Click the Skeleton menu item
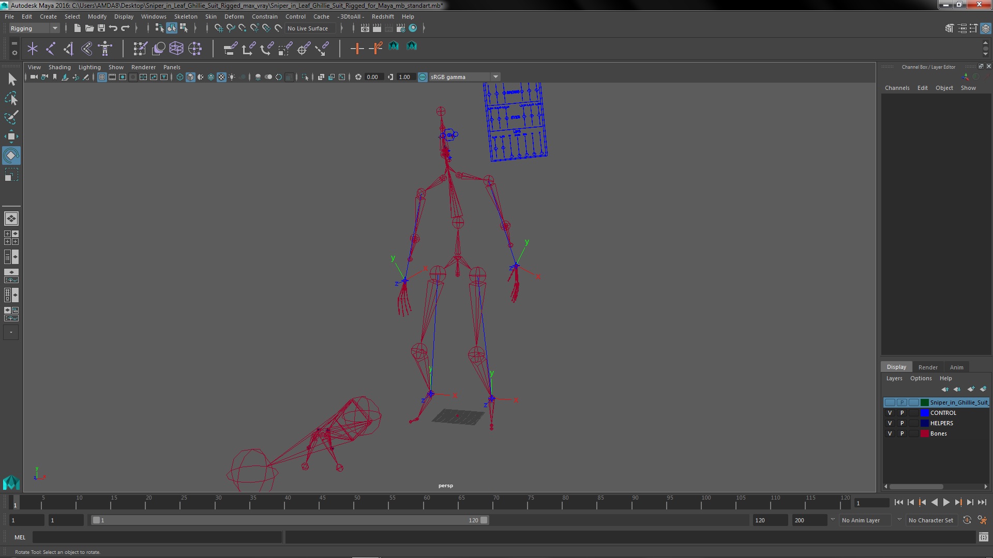The width and height of the screenshot is (993, 558). 185,16
